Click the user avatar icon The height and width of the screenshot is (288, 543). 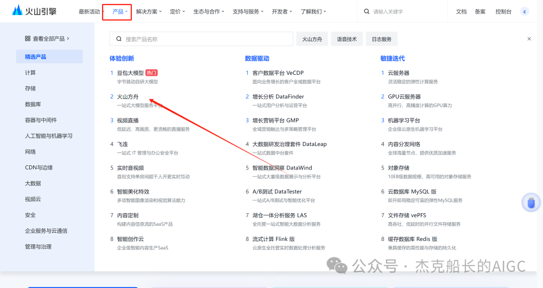coord(524,12)
